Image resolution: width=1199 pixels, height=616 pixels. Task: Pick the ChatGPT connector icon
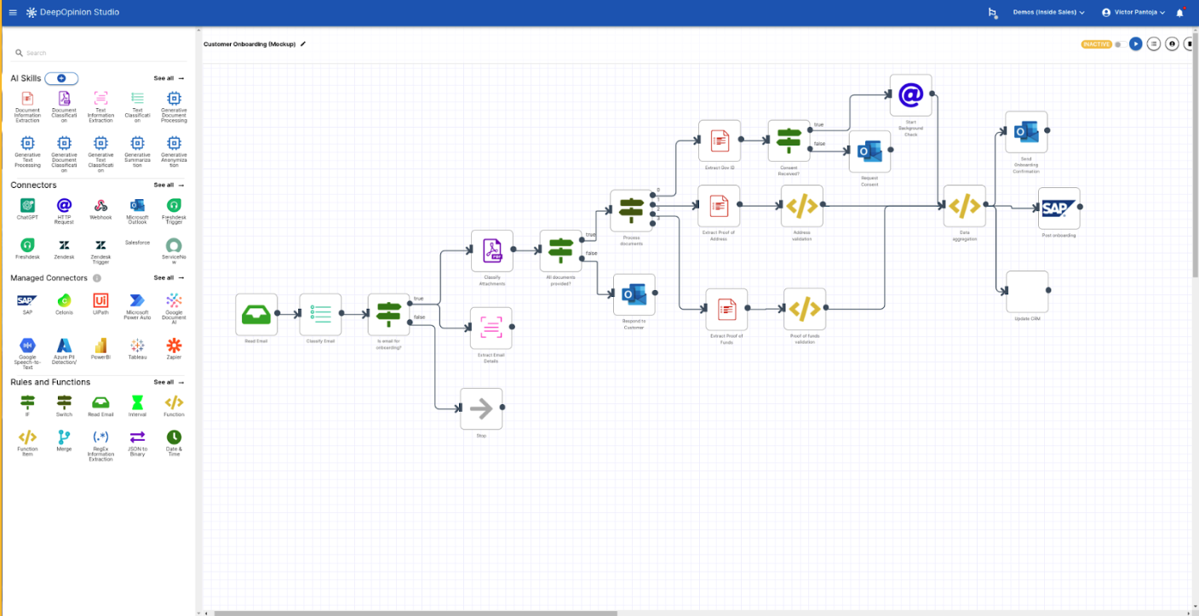point(27,205)
